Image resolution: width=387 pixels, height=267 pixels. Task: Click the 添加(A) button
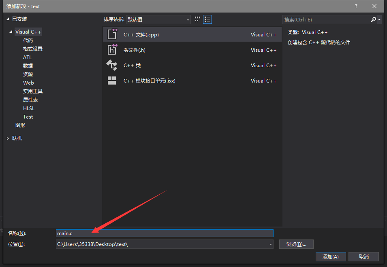pos(331,256)
